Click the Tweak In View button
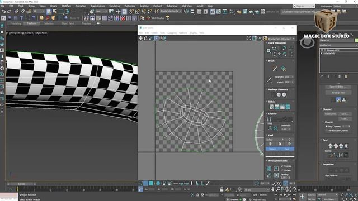The height and width of the screenshot is (201, 358). coord(338,93)
